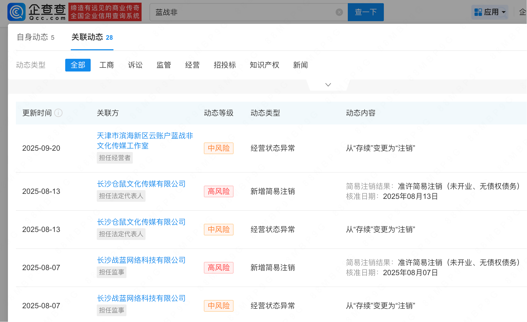This screenshot has width=527, height=322.
Task: Expand filters with the chevron down
Action: (x=328, y=85)
